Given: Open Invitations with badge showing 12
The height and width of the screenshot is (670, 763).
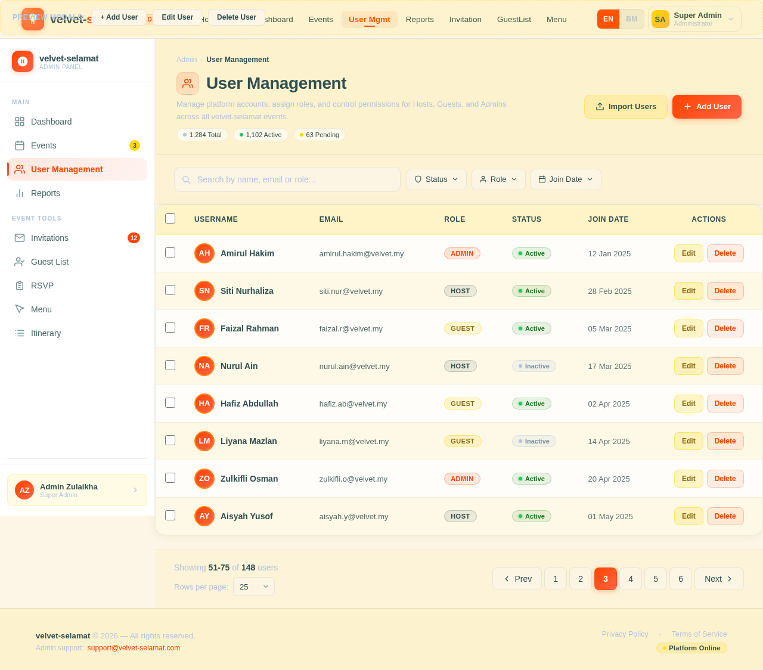Looking at the screenshot, I should coord(19,238).
